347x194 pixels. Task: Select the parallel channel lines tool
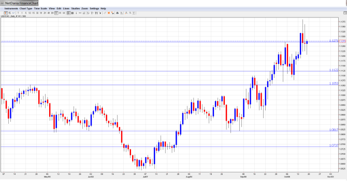[x=96, y=13]
